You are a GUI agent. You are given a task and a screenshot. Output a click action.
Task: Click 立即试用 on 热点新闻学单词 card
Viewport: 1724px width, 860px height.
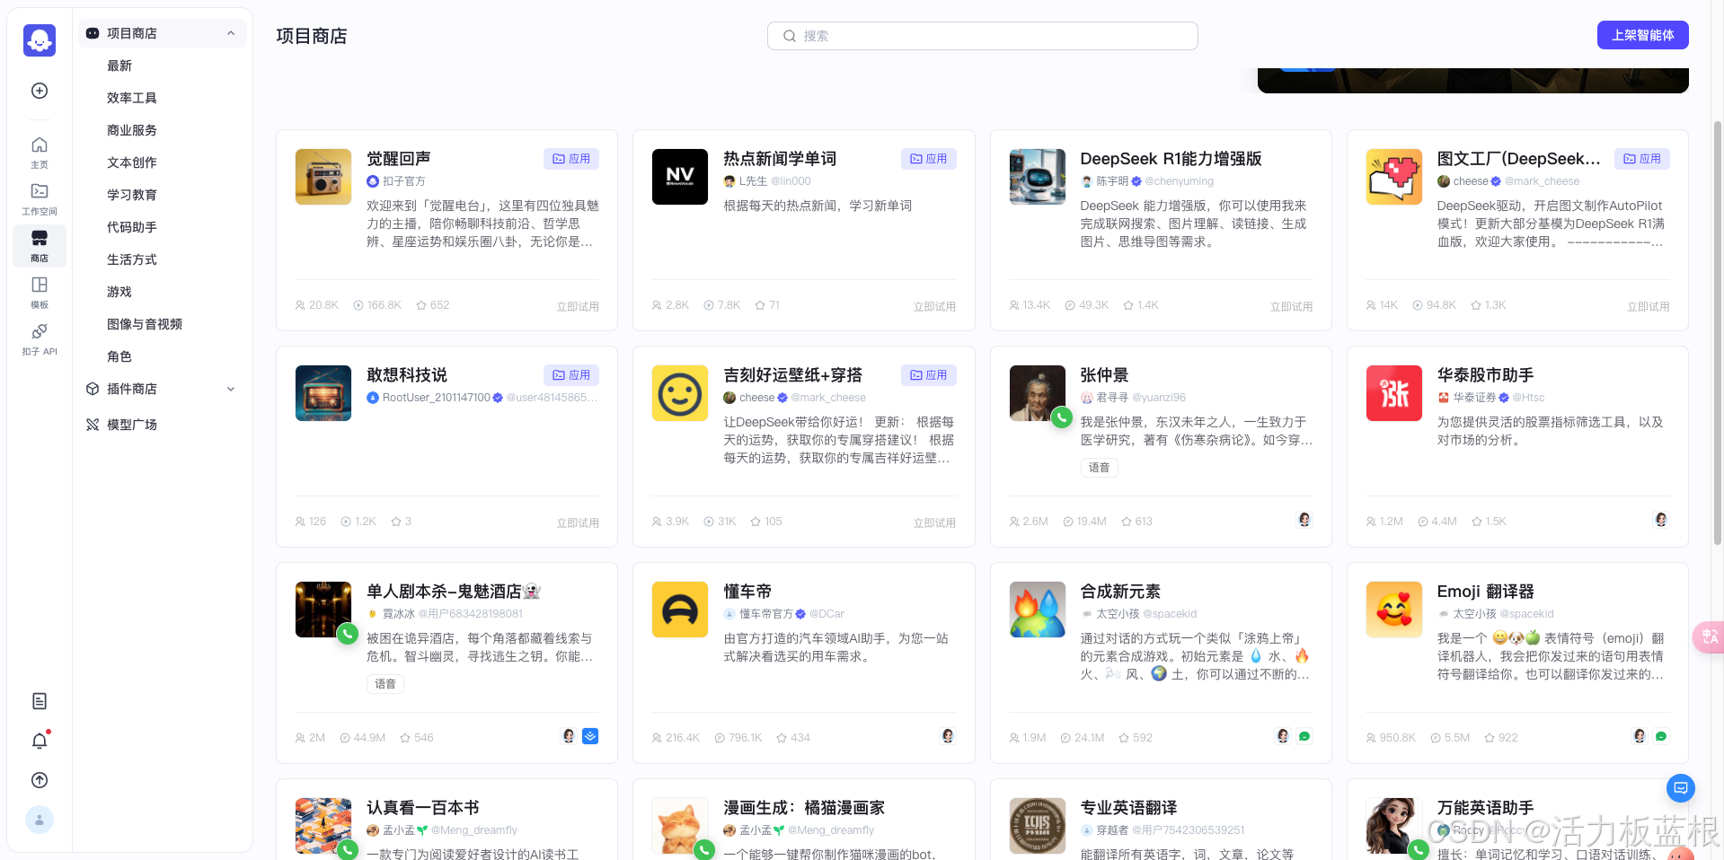tap(934, 306)
